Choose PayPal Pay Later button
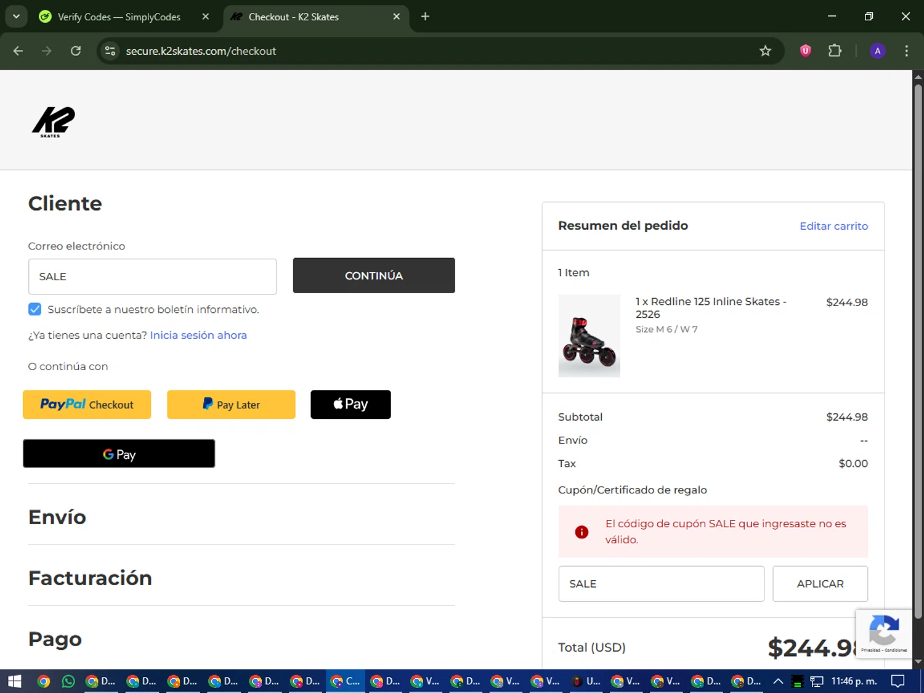Screen dimensions: 924x693 pos(231,405)
